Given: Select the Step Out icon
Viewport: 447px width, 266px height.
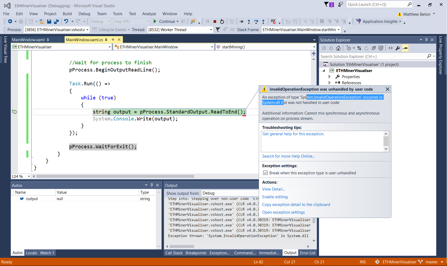Looking at the screenshot, I should pyautogui.click(x=263, y=21).
